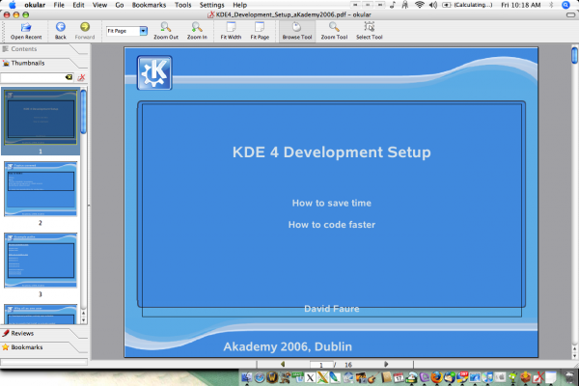579x386 pixels.
Task: Open the Wi-Fi status menu
Action: [419, 5]
